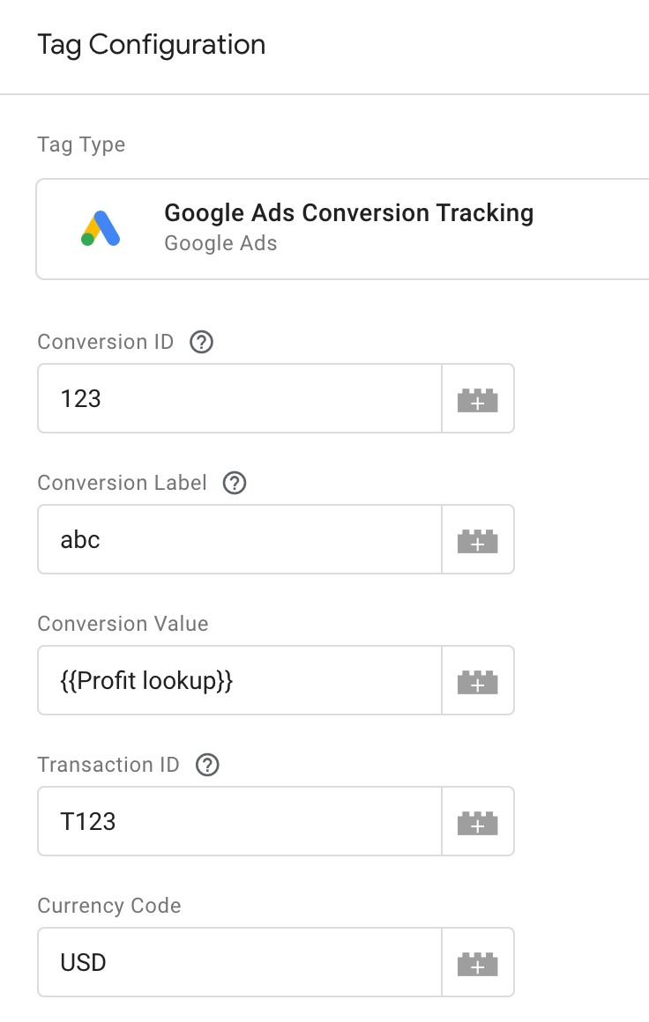Open the Google Ads Conversion Tracking tag type card
Viewport: 649px width, 1022px height.
pyautogui.click(x=342, y=228)
